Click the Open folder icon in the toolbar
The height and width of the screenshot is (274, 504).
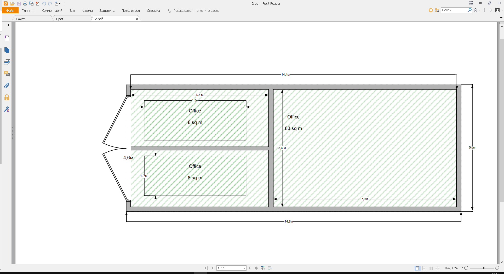coord(12,4)
